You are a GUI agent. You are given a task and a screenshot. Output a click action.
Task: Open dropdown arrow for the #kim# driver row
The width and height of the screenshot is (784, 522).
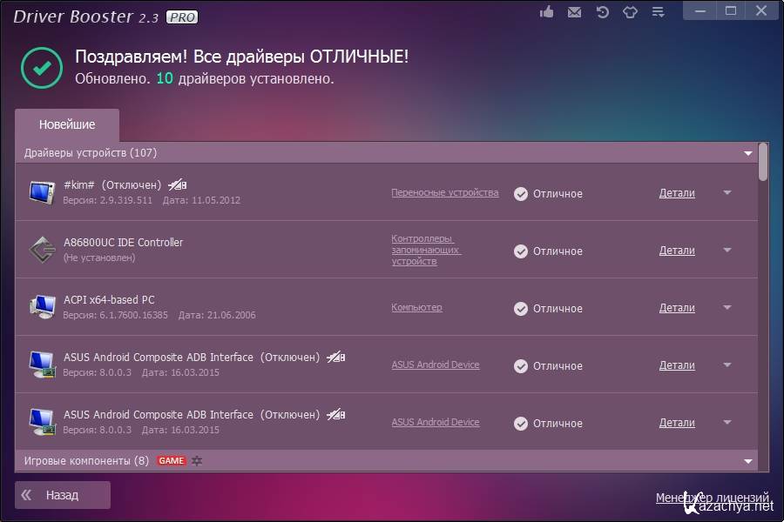coord(727,193)
